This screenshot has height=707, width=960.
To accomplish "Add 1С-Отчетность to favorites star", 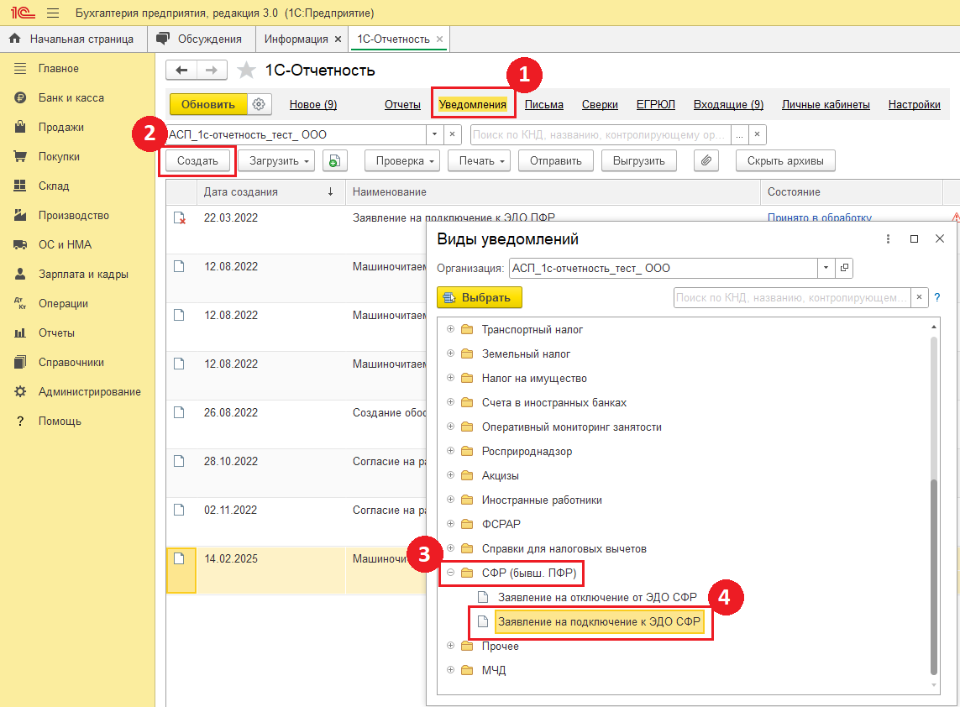I will pos(246,71).
